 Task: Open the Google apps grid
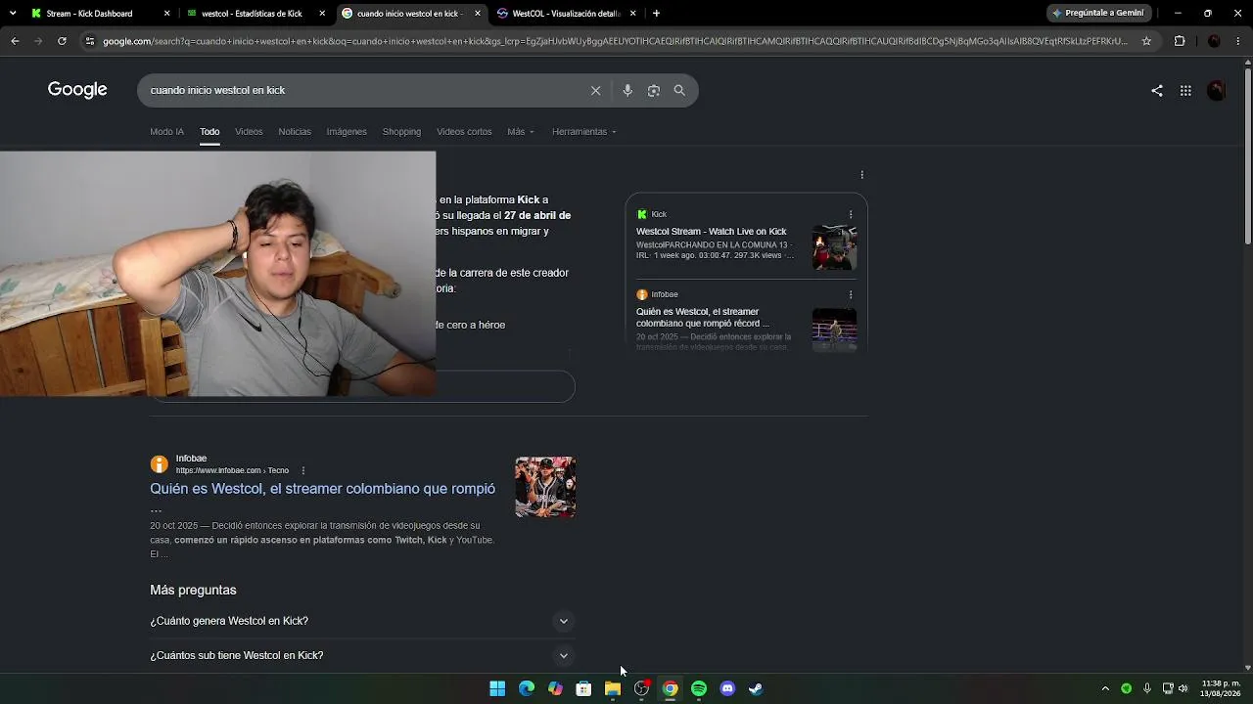pos(1185,90)
